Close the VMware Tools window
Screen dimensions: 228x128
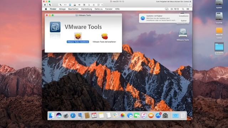(x=47, y=15)
